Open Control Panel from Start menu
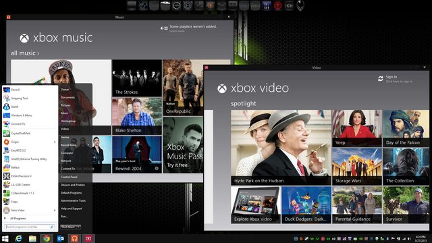The height and width of the screenshot is (243, 432). [x=69, y=177]
